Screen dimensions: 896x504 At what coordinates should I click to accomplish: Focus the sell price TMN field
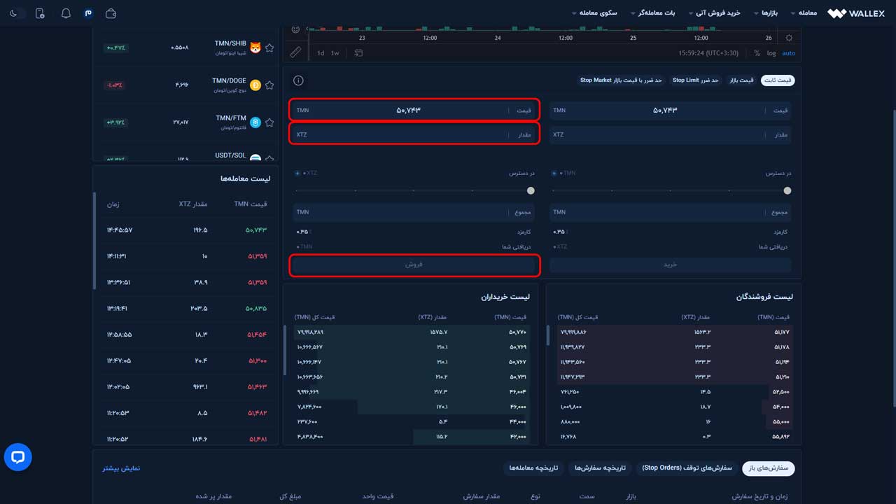[414, 111]
